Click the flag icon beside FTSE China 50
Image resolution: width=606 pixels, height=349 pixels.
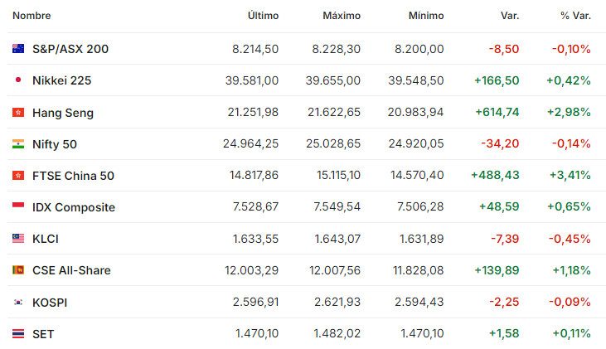18,176
